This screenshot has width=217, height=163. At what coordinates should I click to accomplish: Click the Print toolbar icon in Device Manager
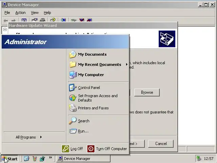[x=42, y=20]
